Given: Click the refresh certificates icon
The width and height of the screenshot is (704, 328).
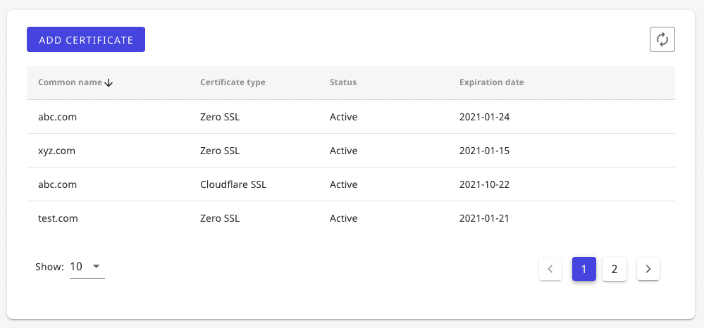Looking at the screenshot, I should click(662, 39).
